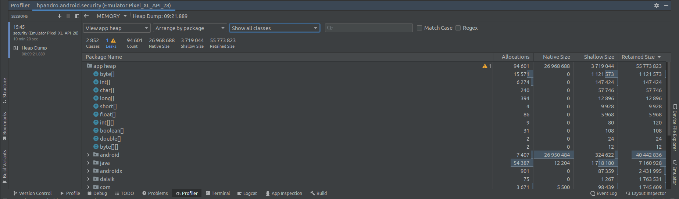Switch to the Logcat tab
Screen dimensions: 679x199
point(247,193)
